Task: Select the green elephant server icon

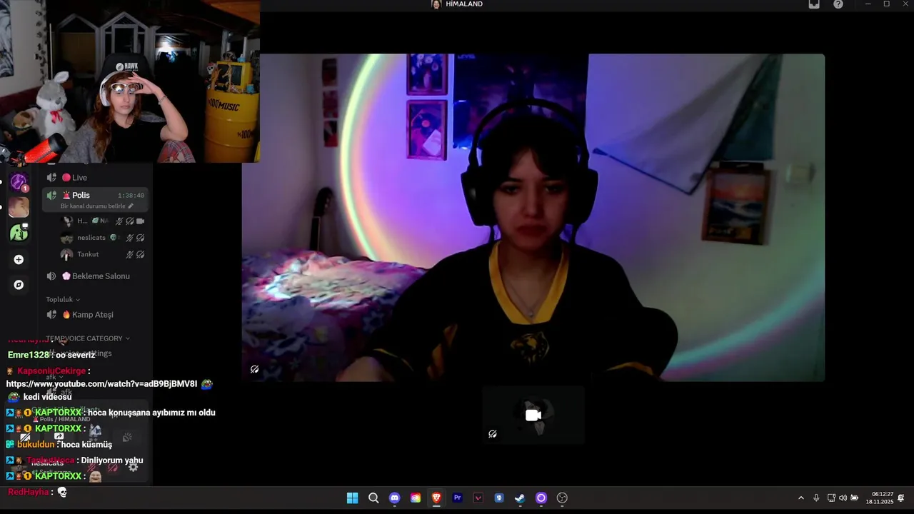Action: point(19,232)
